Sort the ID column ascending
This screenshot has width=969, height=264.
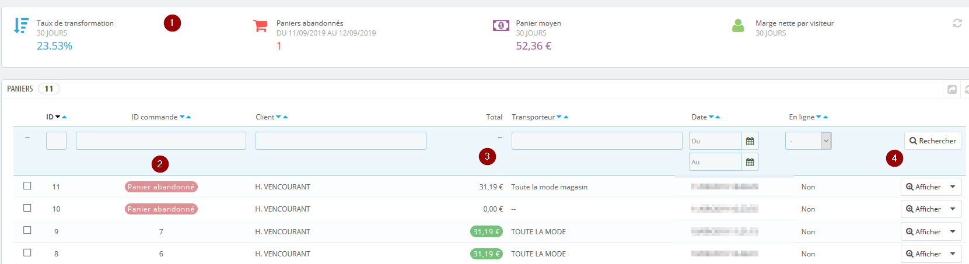click(x=64, y=117)
